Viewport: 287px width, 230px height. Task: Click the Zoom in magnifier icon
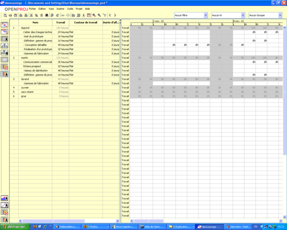(94, 16)
